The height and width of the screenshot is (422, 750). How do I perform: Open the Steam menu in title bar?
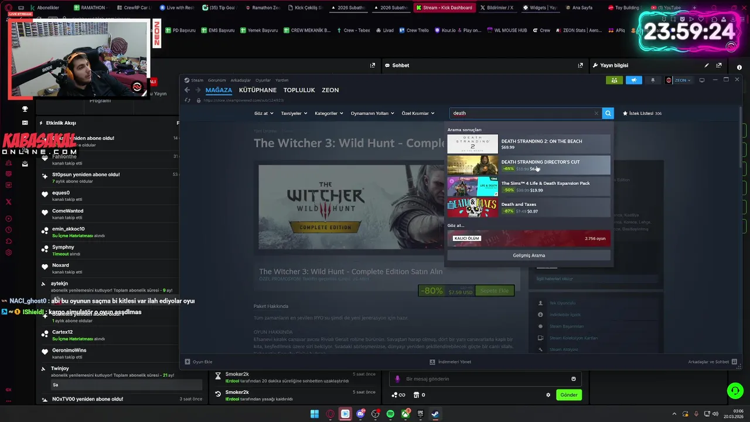pos(194,80)
